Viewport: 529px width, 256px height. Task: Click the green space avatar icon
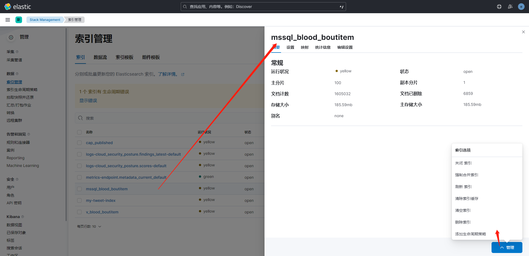[x=19, y=20]
